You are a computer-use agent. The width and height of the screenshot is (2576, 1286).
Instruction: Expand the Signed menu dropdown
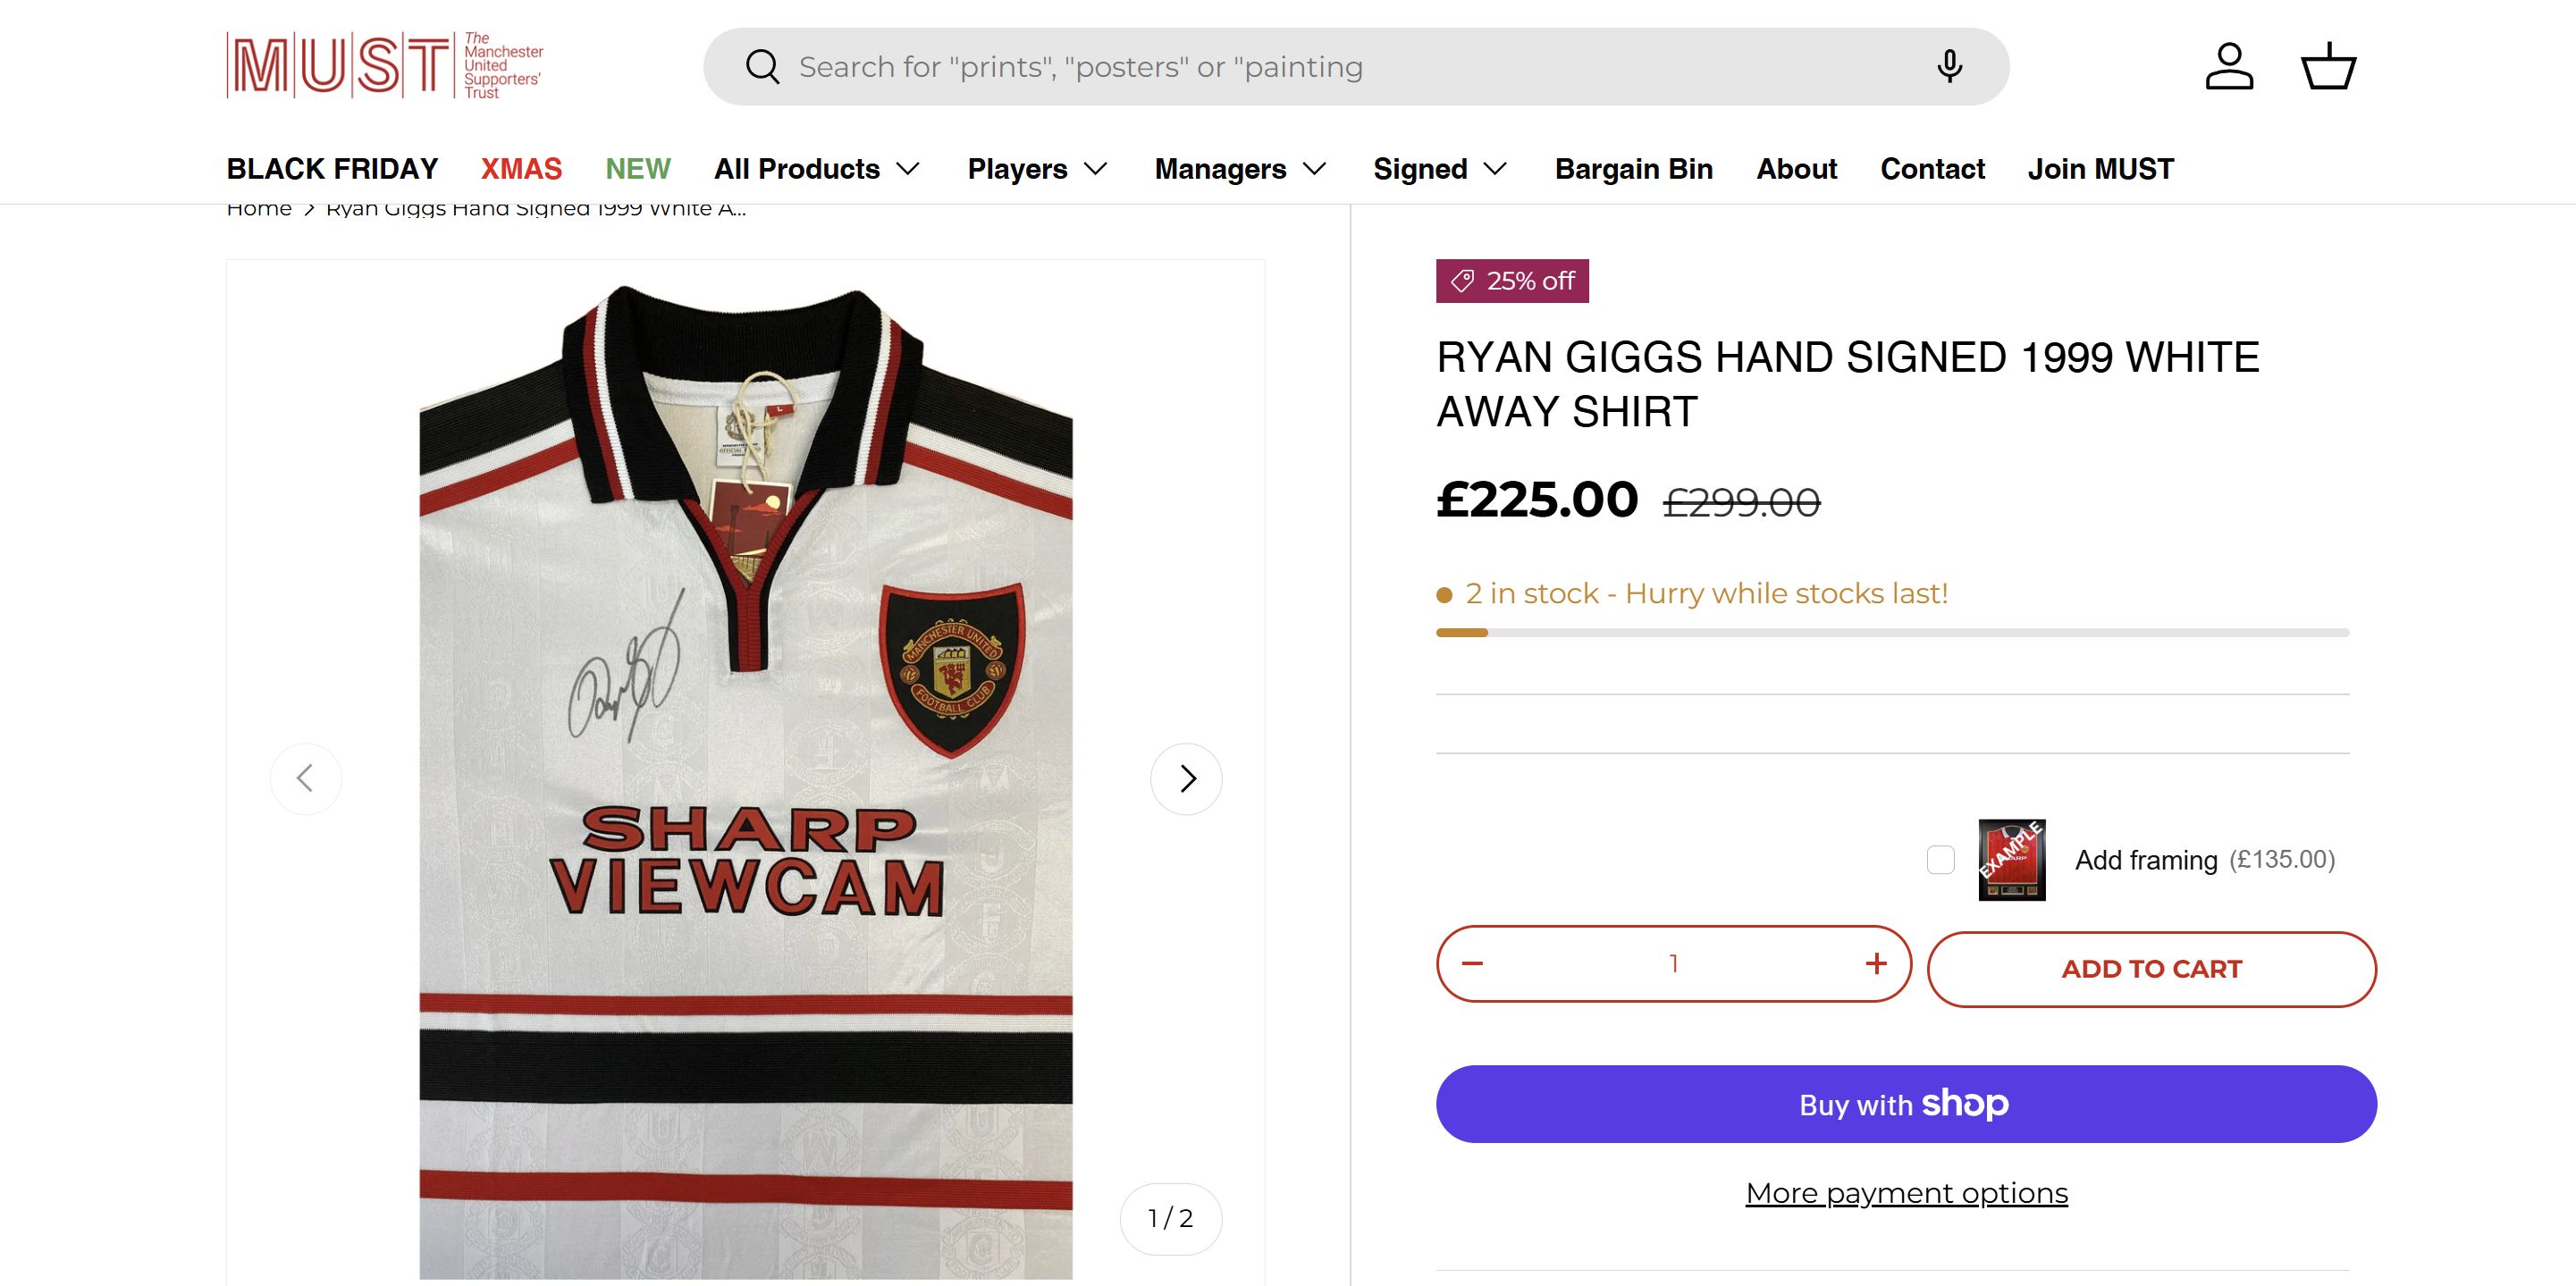point(1439,169)
